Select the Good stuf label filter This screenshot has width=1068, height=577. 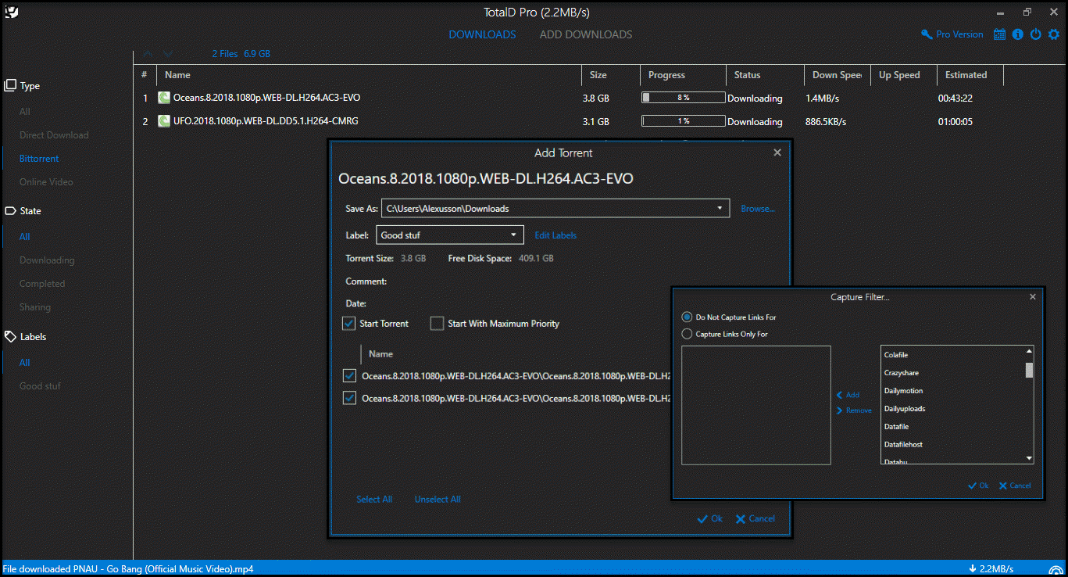(x=40, y=386)
